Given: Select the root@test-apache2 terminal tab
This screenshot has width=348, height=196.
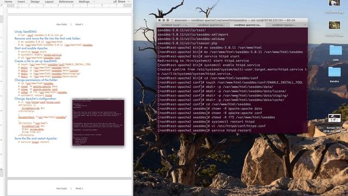Looking at the screenshot, I should click(x=247, y=25).
